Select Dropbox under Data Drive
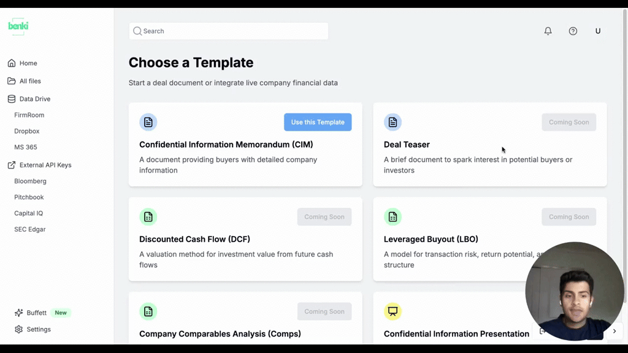Screen dimensions: 628x353 click(27, 131)
